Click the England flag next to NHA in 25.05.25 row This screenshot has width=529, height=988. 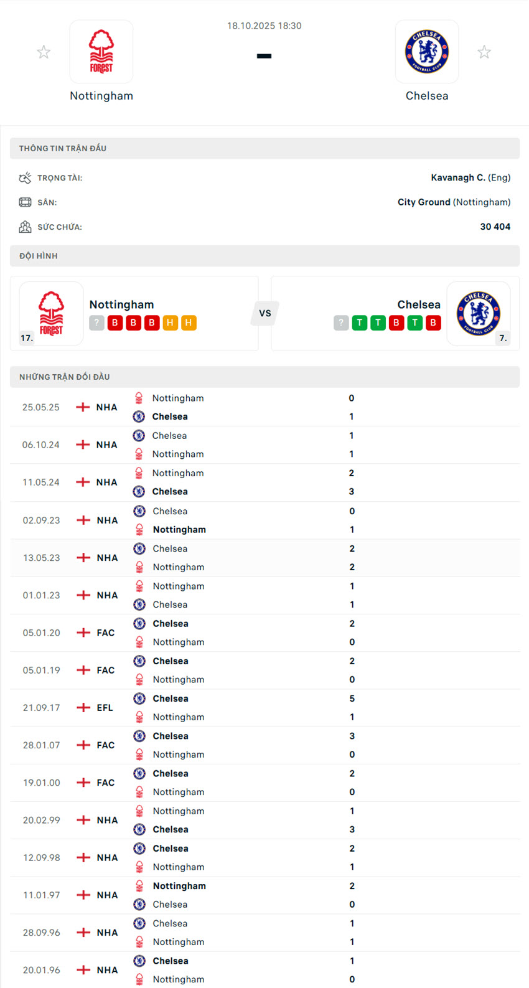[82, 407]
